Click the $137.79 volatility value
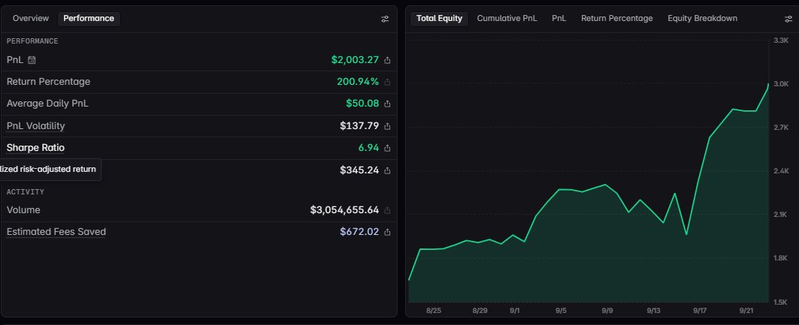This screenshot has height=325, width=799. pos(359,125)
